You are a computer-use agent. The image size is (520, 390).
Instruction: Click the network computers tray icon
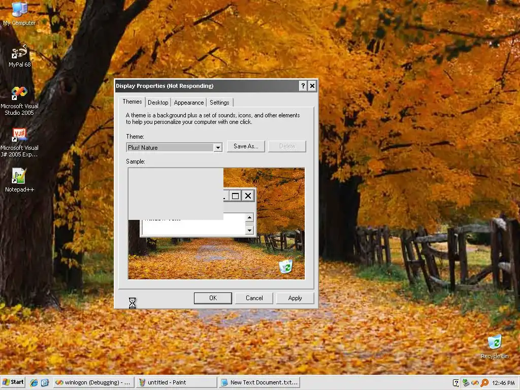pyautogui.click(x=466, y=383)
